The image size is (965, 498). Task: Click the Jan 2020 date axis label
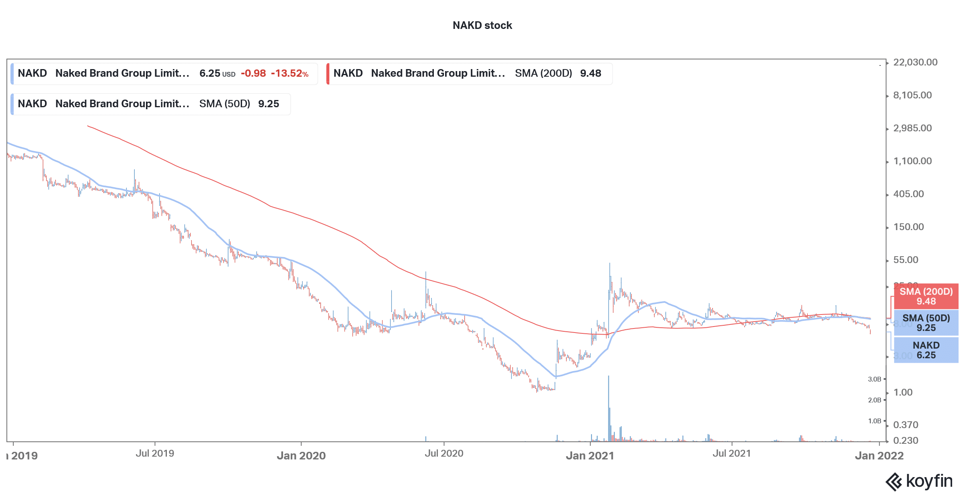coord(301,456)
